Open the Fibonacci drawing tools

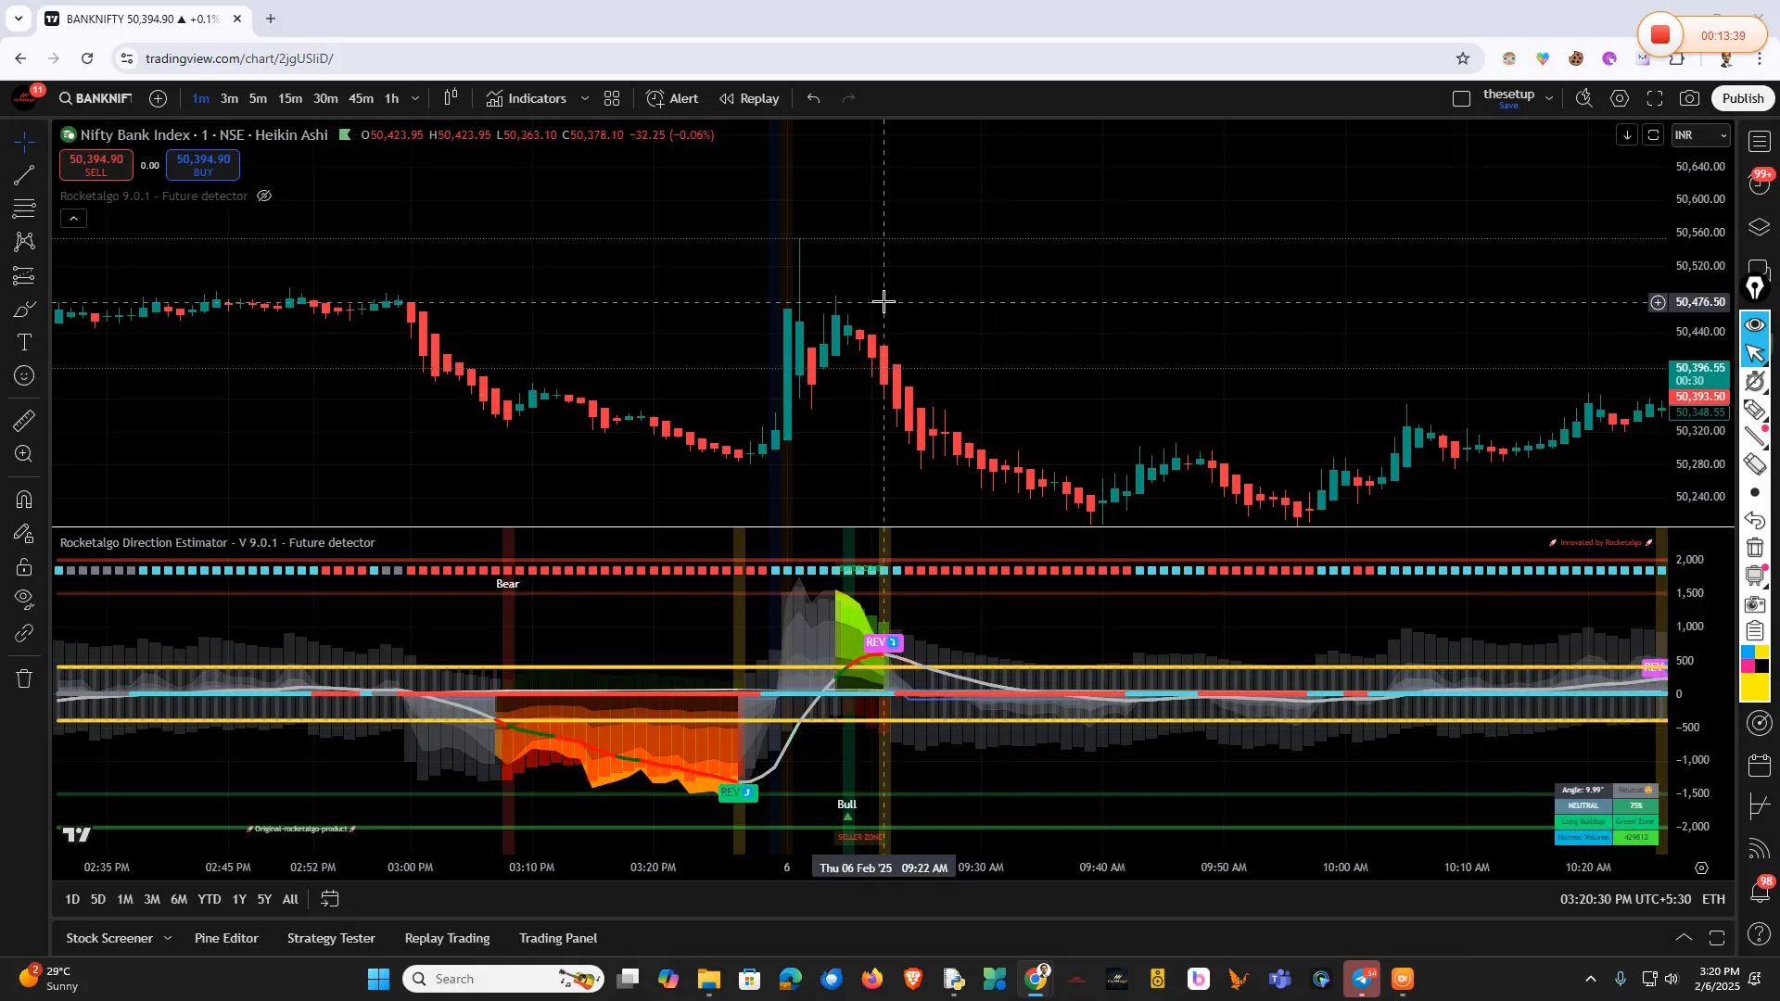tap(23, 209)
